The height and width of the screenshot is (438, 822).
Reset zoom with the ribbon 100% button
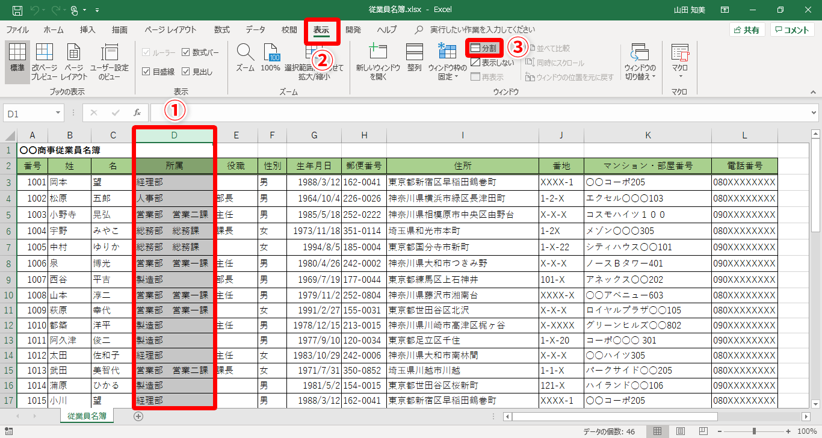pos(271,57)
